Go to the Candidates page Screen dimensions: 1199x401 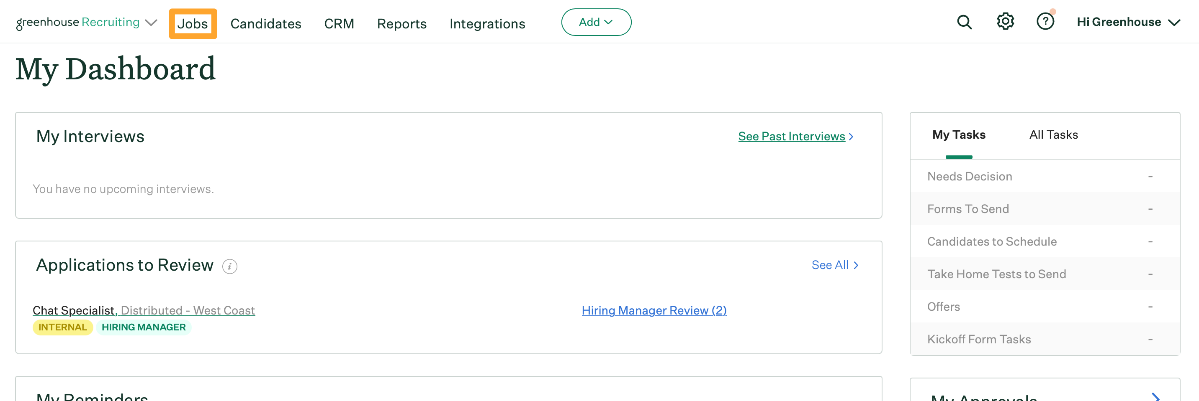[266, 24]
